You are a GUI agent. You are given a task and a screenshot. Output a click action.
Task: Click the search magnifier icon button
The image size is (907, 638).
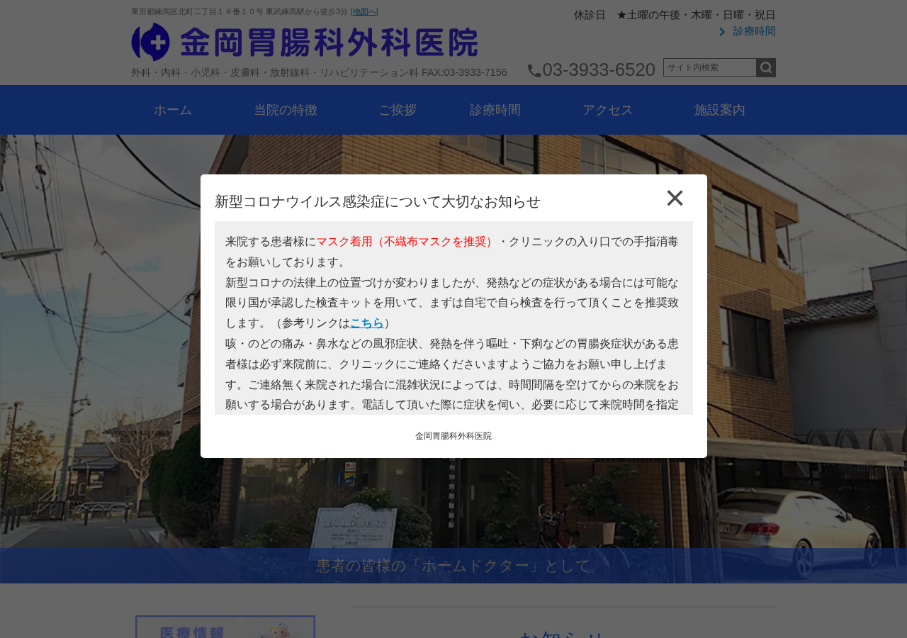tap(766, 67)
